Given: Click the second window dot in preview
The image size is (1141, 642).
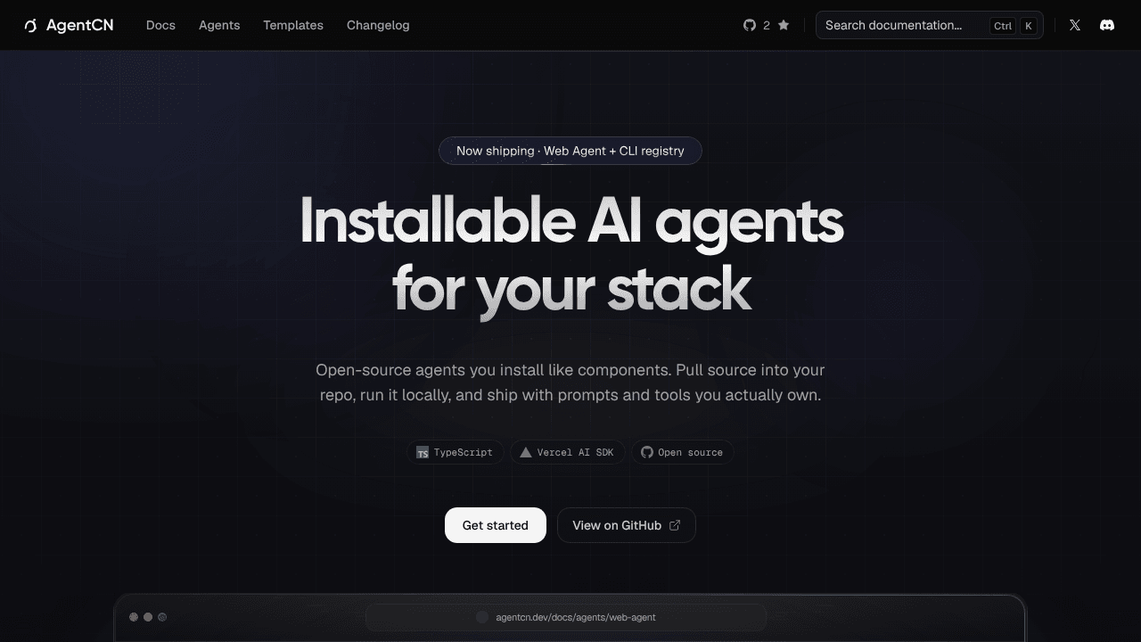Looking at the screenshot, I should point(148,617).
